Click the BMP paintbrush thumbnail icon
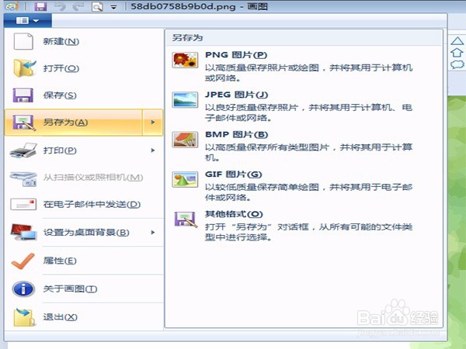The width and height of the screenshot is (466, 349). [x=185, y=140]
